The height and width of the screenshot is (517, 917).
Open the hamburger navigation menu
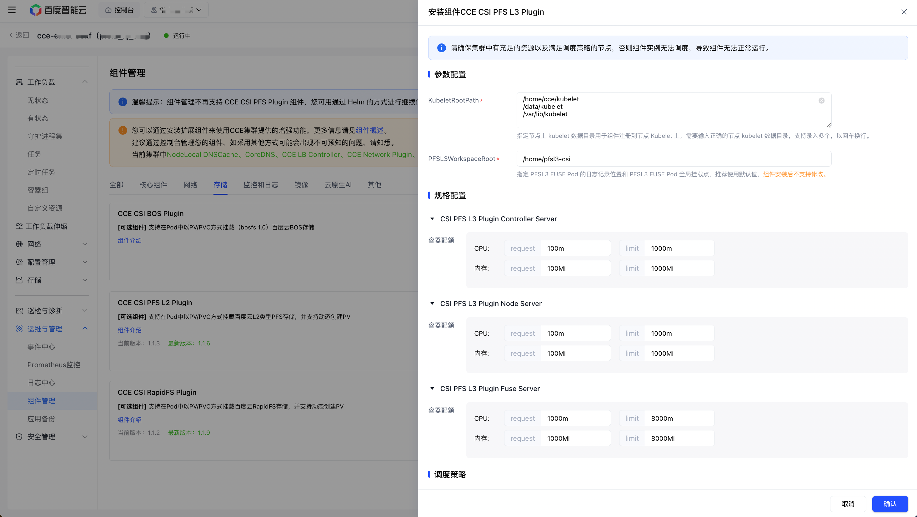coord(12,10)
